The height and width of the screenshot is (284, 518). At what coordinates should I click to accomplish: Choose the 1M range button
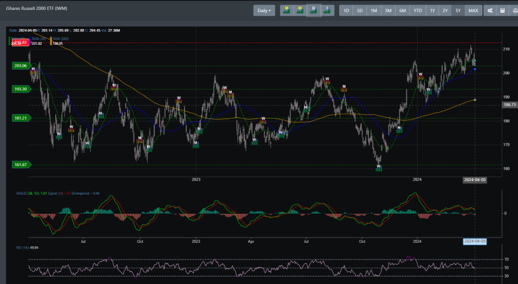(373, 10)
